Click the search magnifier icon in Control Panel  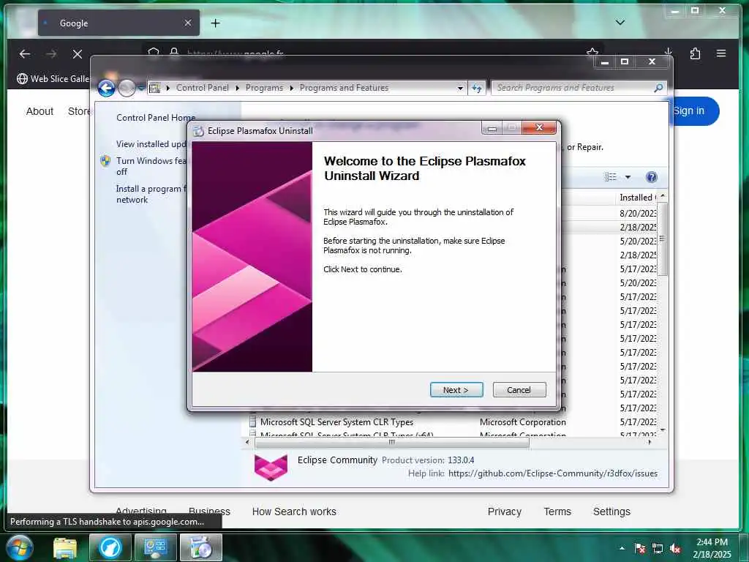pyautogui.click(x=658, y=88)
